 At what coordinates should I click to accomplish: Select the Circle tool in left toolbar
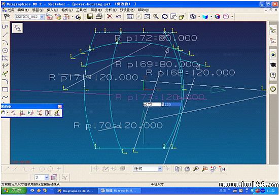click(x=5, y=50)
